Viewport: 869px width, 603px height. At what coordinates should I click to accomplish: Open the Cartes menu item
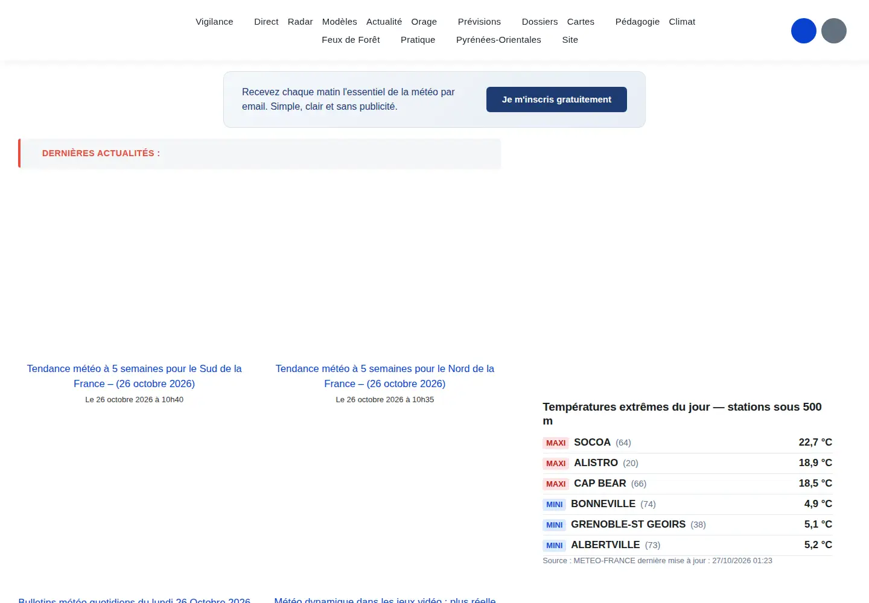[x=581, y=22]
